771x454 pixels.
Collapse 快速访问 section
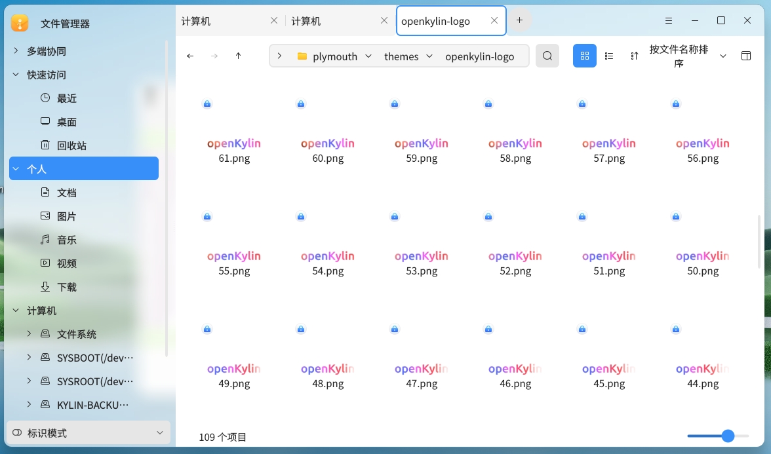[16, 74]
